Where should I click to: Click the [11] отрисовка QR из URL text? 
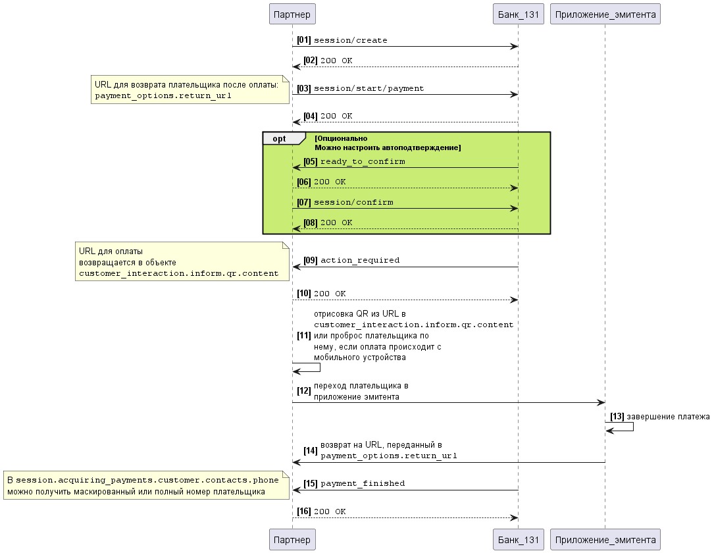click(360, 314)
